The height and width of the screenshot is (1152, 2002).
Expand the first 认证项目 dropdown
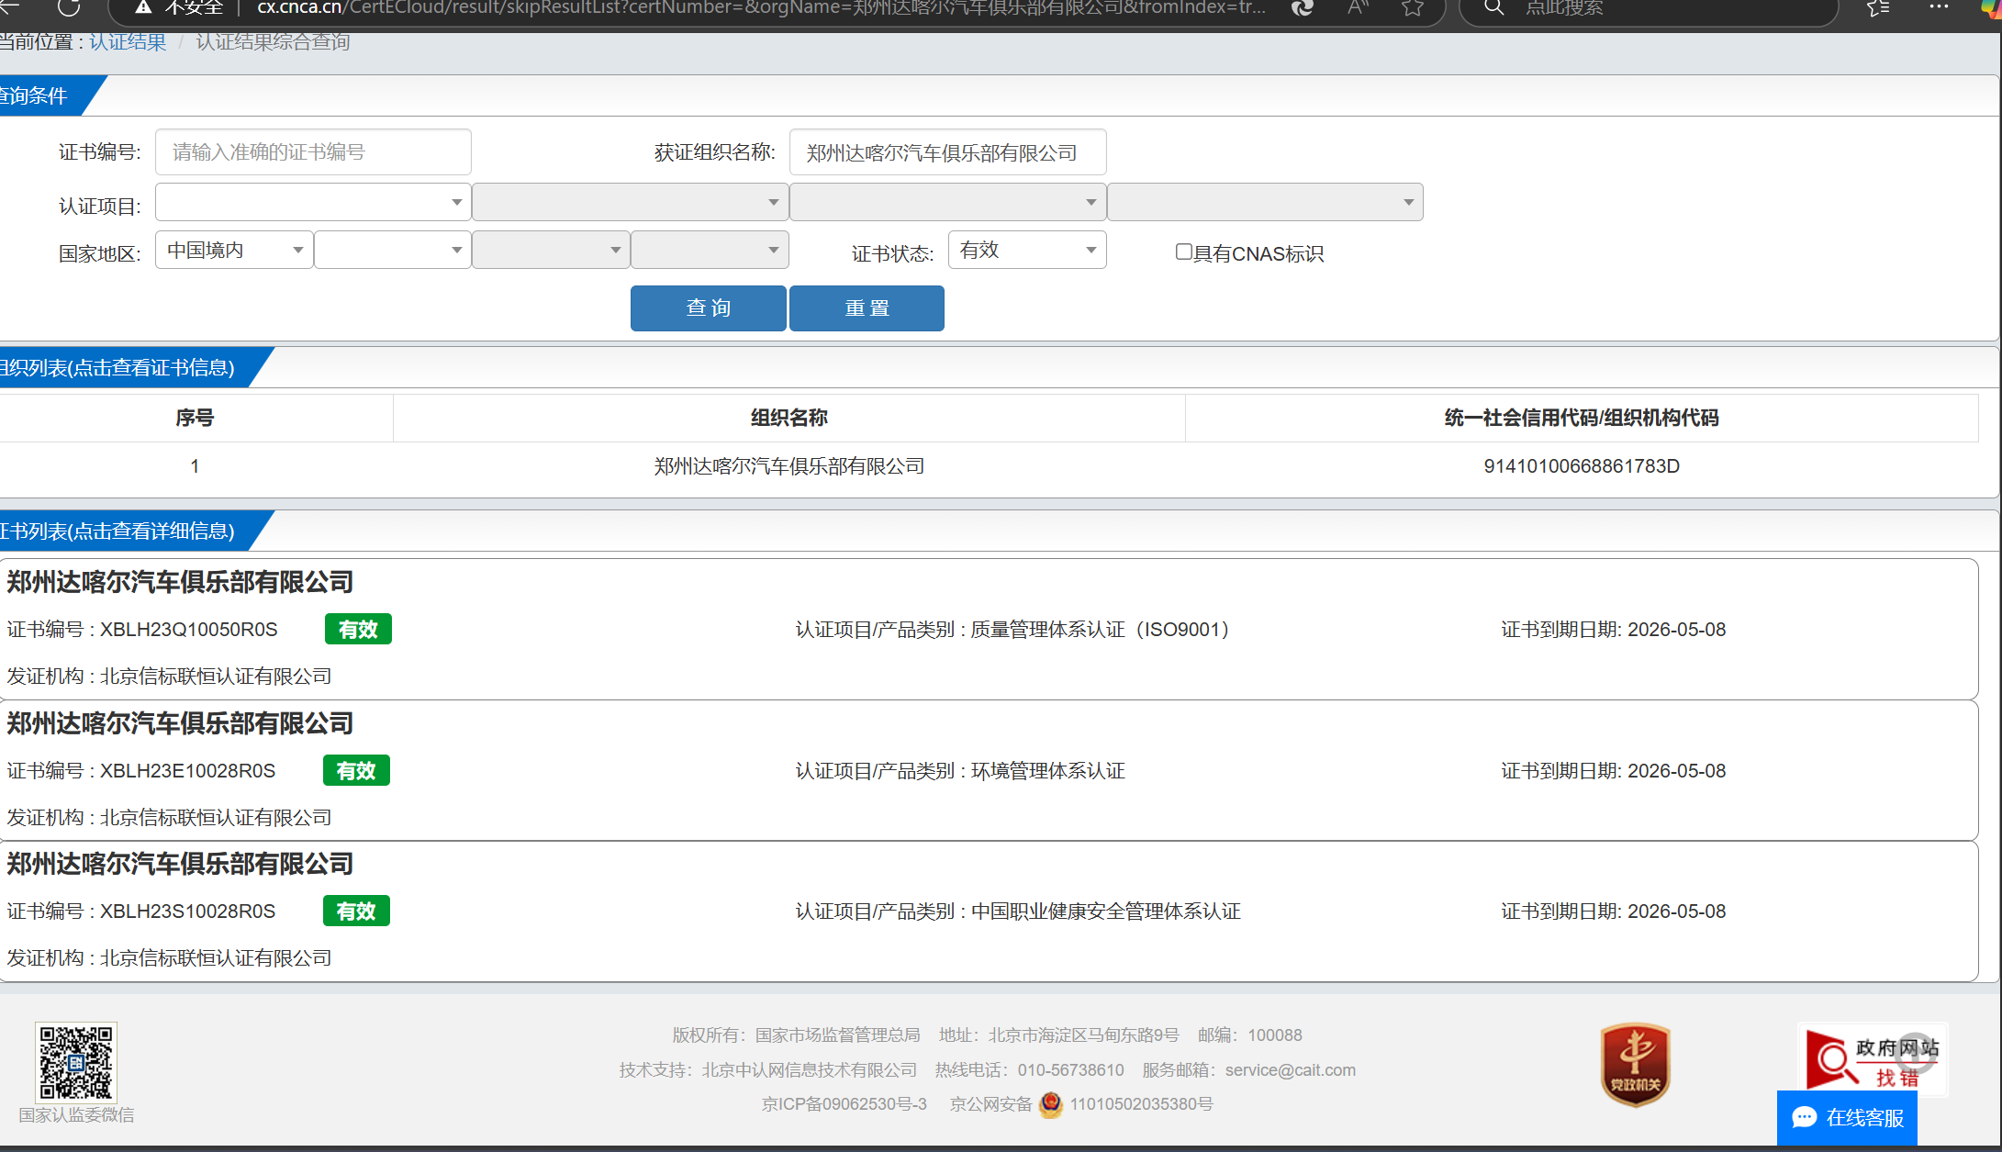coord(313,202)
